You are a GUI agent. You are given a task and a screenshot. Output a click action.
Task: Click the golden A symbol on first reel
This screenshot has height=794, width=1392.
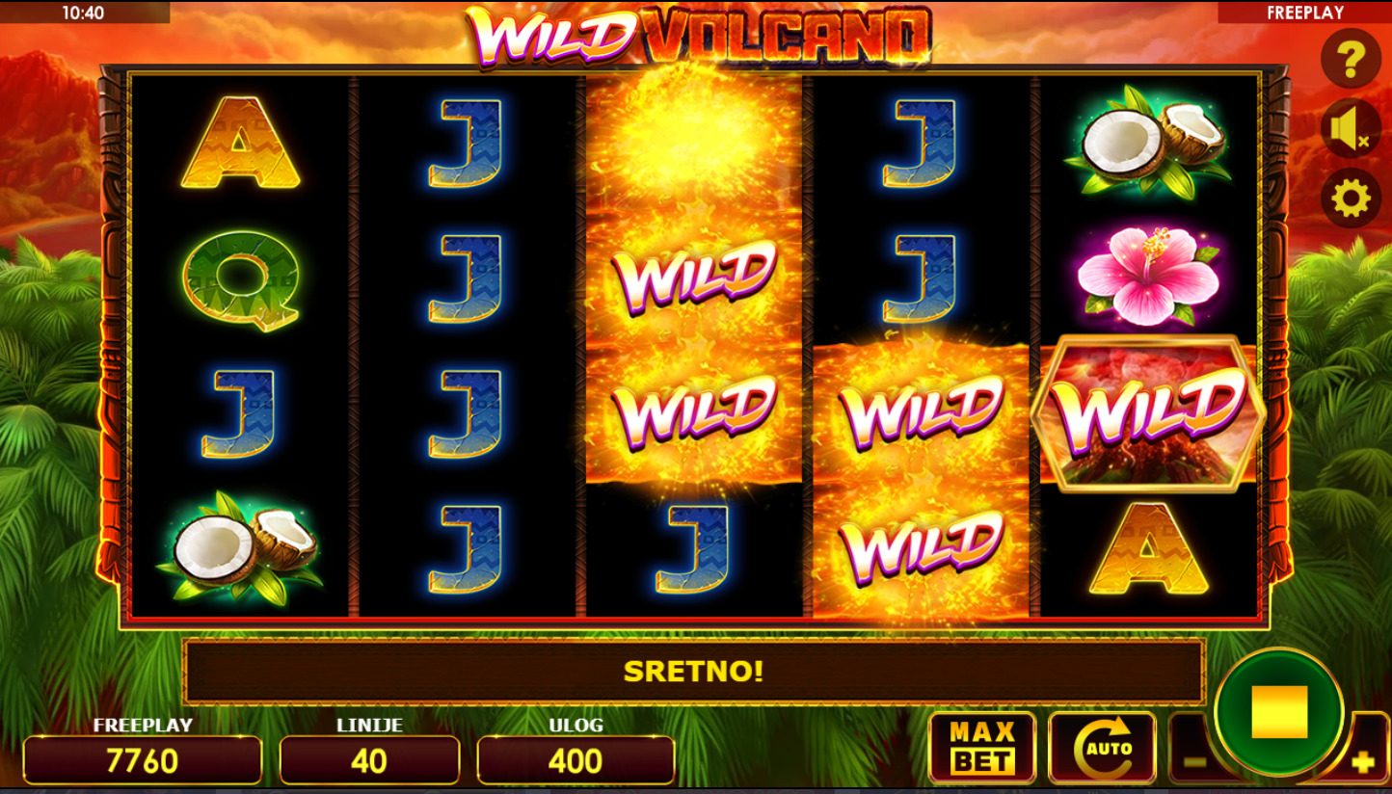tap(240, 142)
